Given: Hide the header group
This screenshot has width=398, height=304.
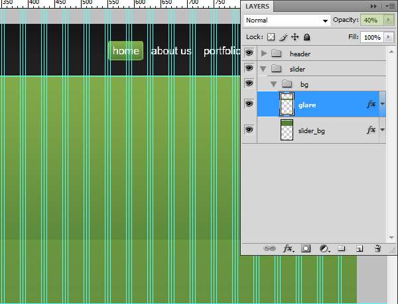Looking at the screenshot, I should (249, 53).
